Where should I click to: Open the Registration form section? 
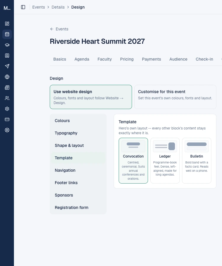click(x=78, y=207)
